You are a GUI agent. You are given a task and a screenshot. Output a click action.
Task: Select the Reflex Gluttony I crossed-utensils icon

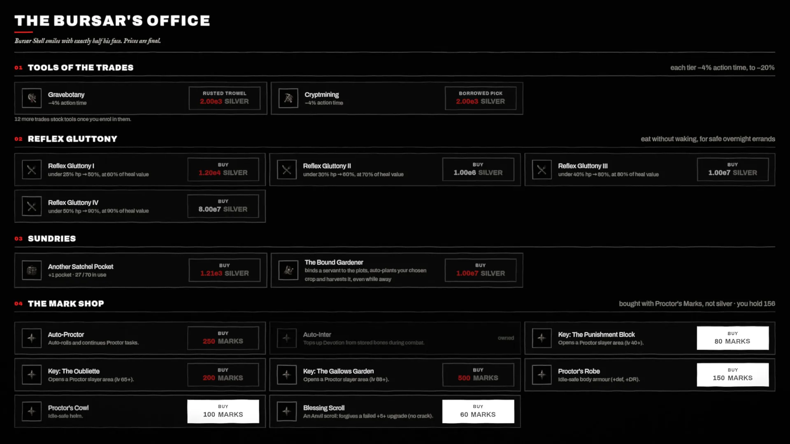pyautogui.click(x=32, y=170)
